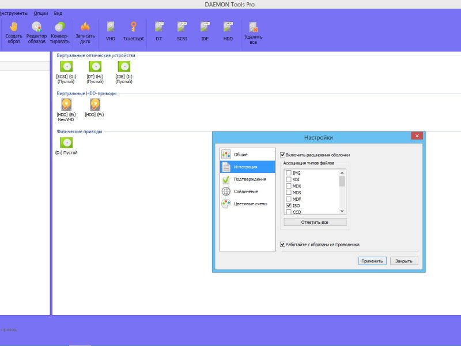Image resolution: width=461 pixels, height=346 pixels.
Task: Click Удалить все toolbar icon
Action: (253, 33)
